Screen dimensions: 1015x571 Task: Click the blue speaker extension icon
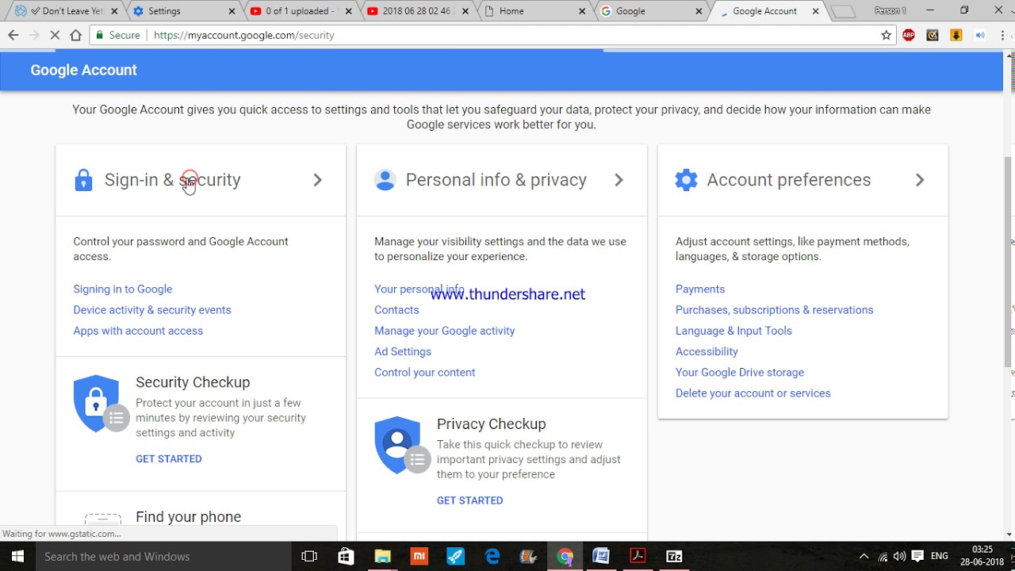980,35
